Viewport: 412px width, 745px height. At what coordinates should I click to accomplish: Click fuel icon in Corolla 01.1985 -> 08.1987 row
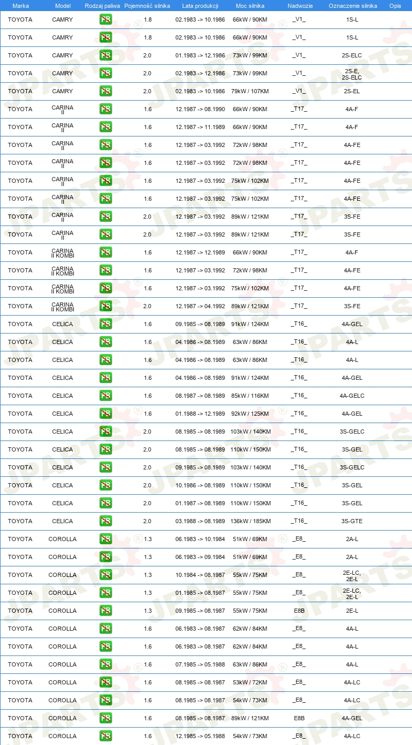pyautogui.click(x=106, y=593)
